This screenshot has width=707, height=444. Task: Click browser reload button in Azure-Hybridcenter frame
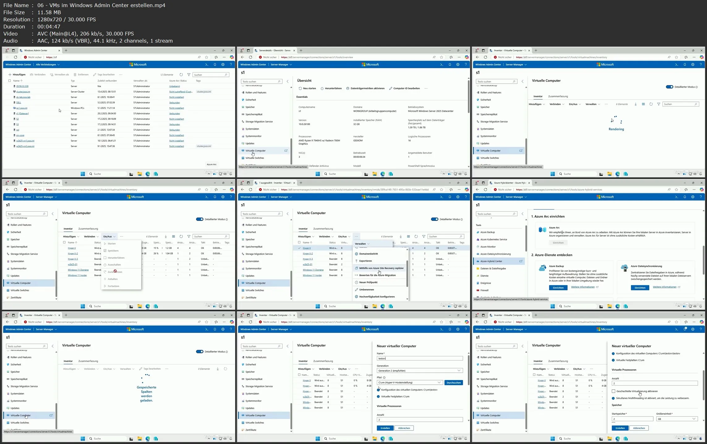(x=485, y=190)
